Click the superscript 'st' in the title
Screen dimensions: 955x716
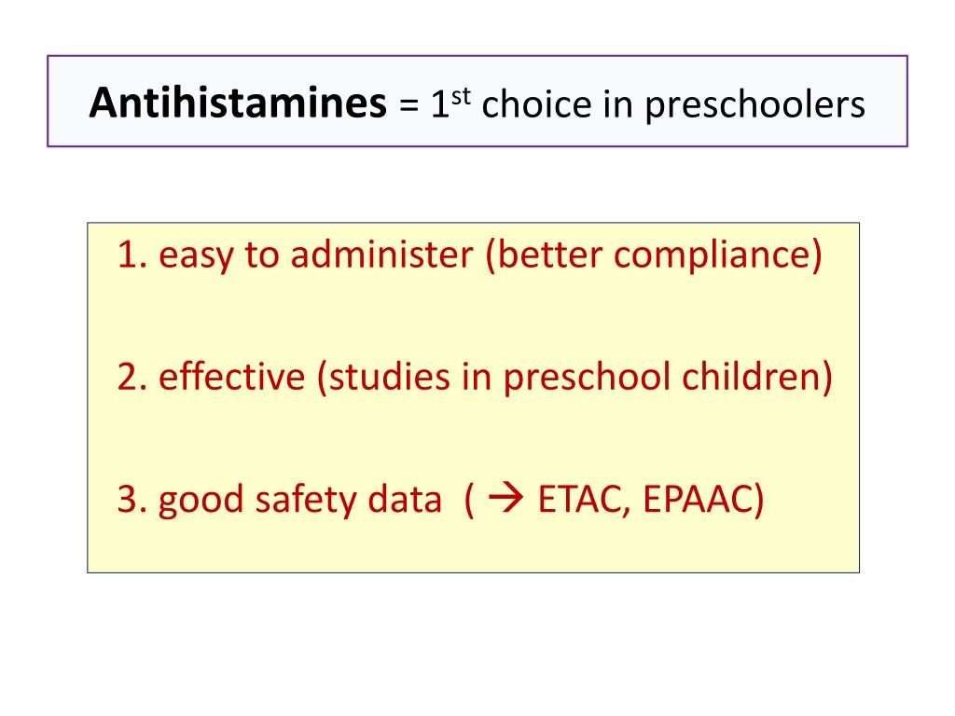click(x=461, y=96)
